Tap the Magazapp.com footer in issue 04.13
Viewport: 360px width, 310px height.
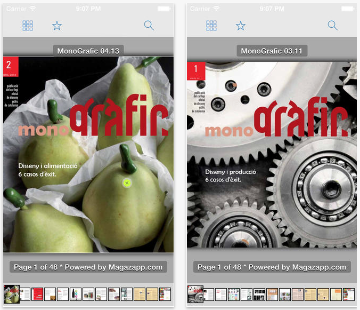[88, 267]
